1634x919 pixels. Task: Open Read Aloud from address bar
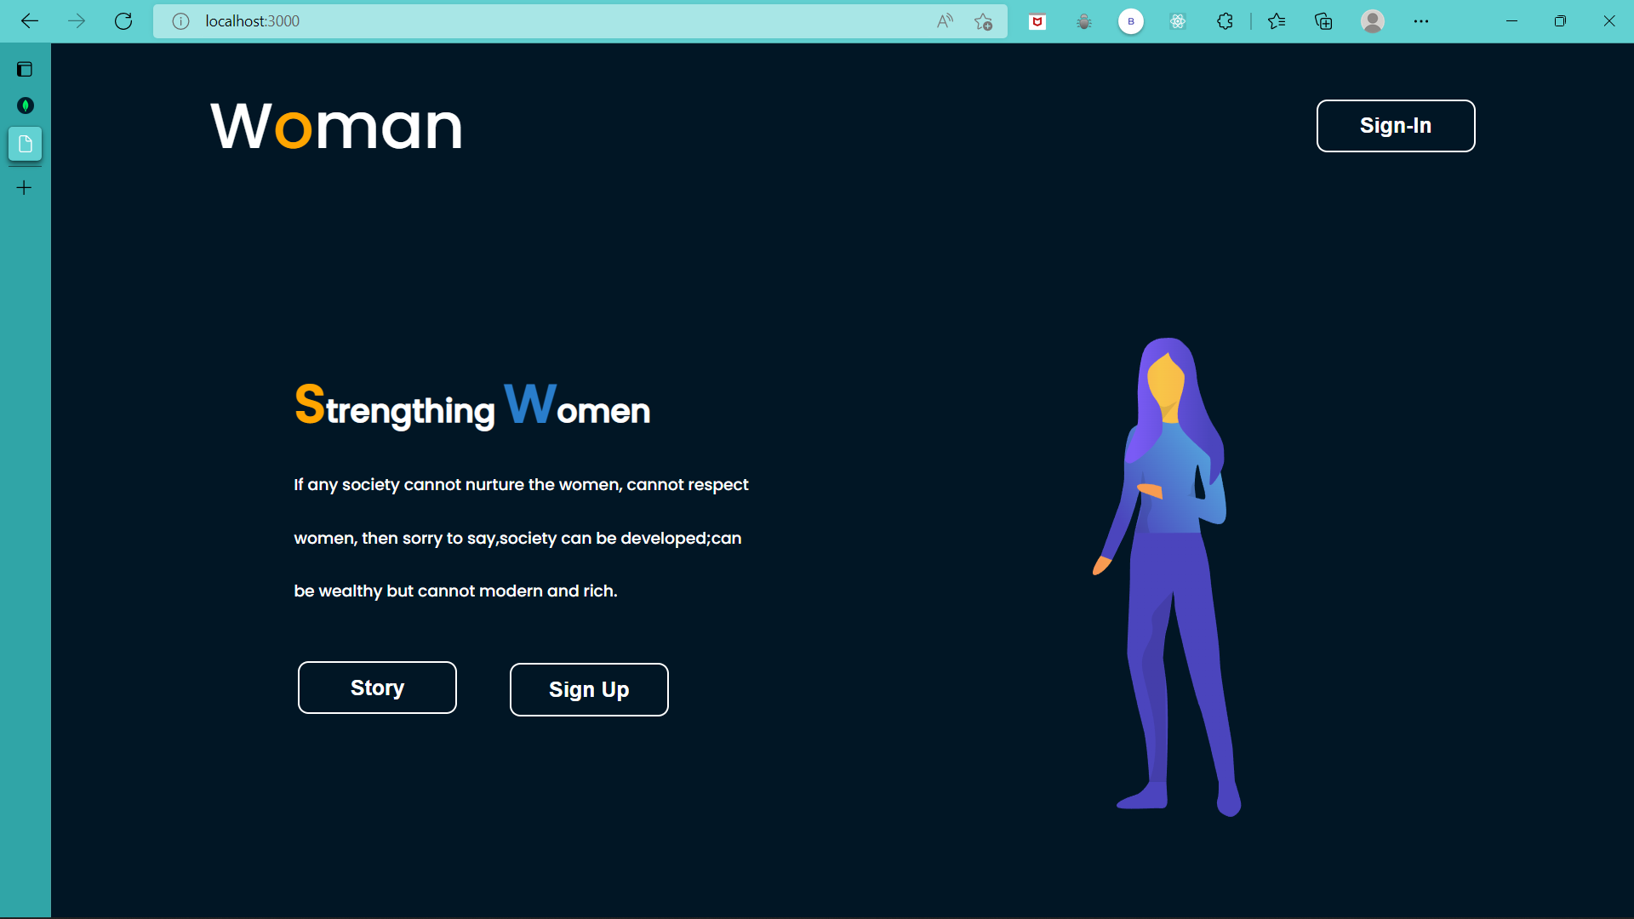tap(945, 21)
